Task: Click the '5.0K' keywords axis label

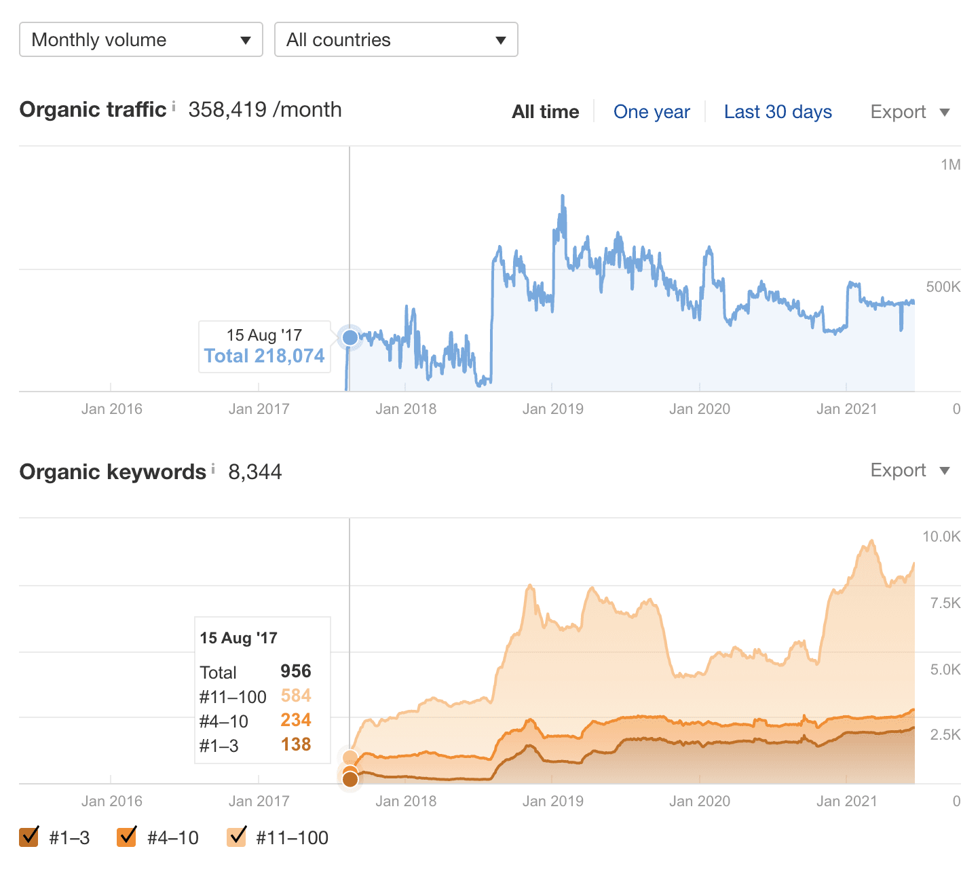Action: tap(945, 670)
